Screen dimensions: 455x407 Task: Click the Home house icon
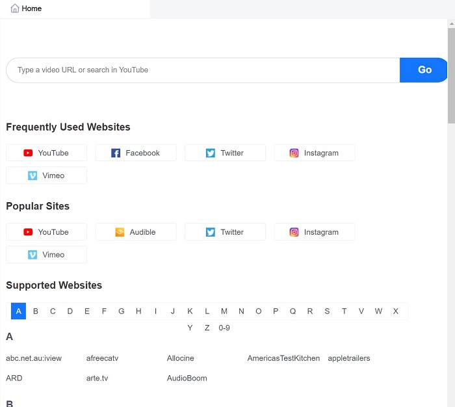pyautogui.click(x=15, y=8)
